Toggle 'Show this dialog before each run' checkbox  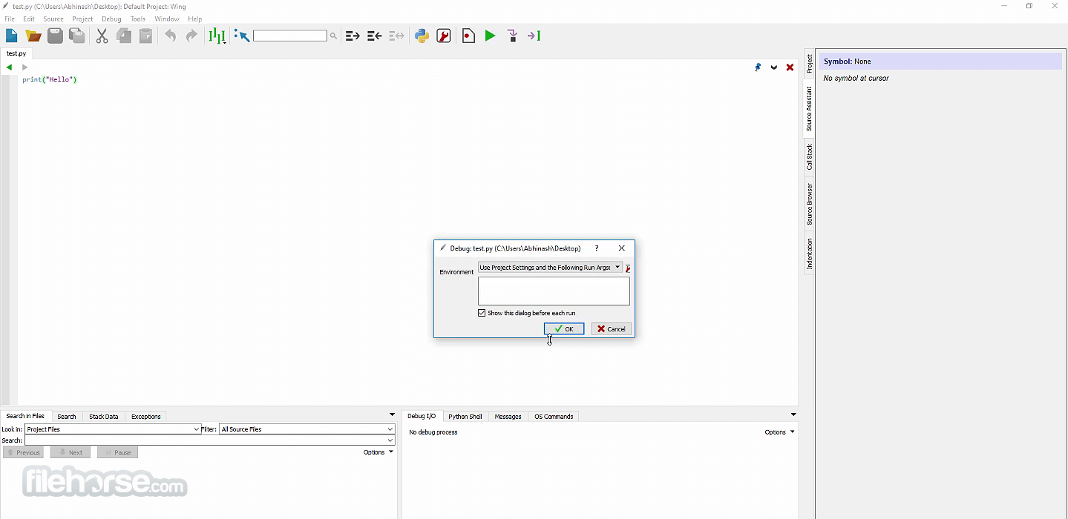[x=482, y=313]
